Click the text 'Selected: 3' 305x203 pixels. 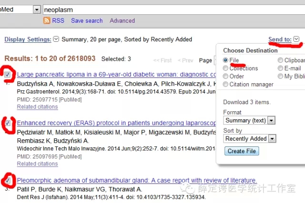[116, 59]
